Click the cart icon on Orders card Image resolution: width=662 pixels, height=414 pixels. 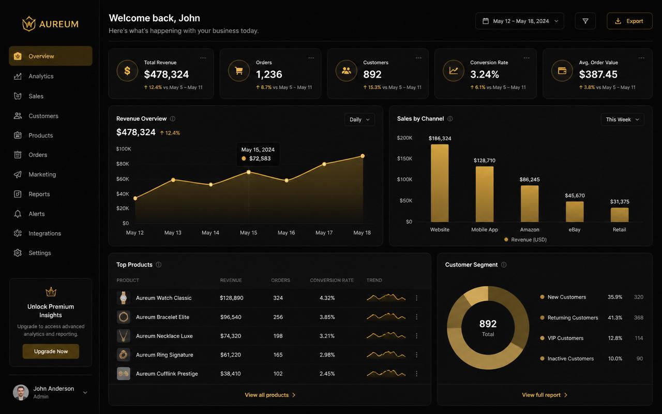(x=239, y=70)
